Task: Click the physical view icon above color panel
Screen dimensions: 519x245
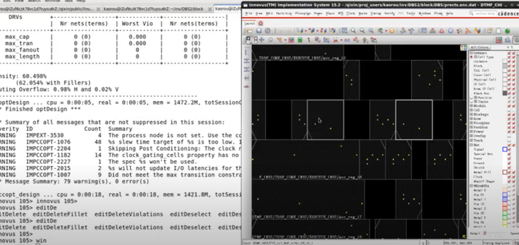Action: click(516, 40)
